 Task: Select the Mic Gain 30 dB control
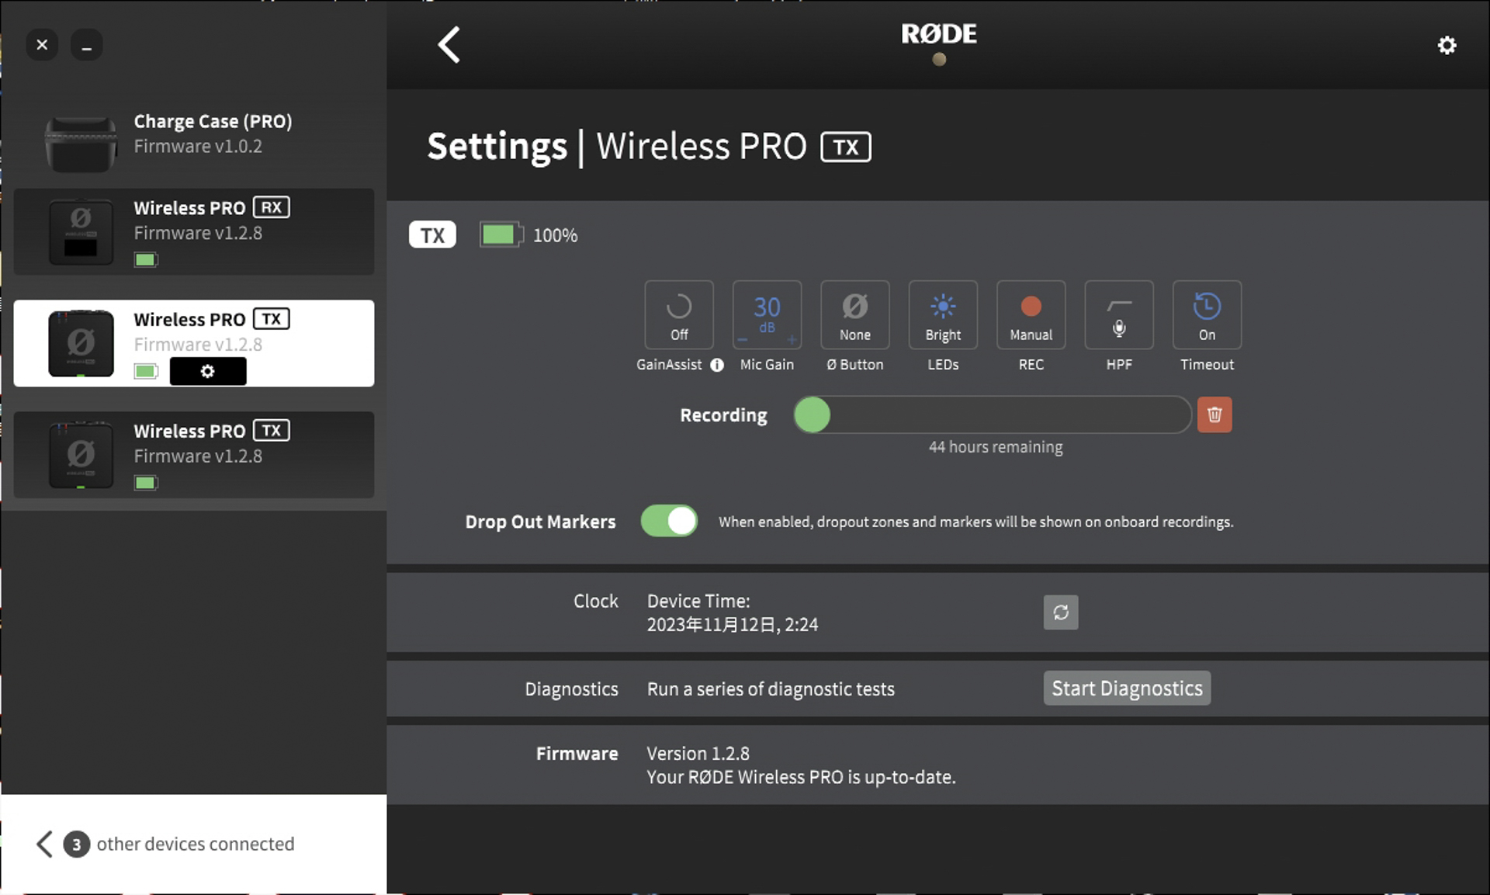coord(767,315)
